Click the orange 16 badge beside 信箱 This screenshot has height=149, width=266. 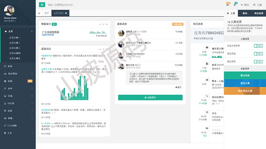(x=30, y=81)
